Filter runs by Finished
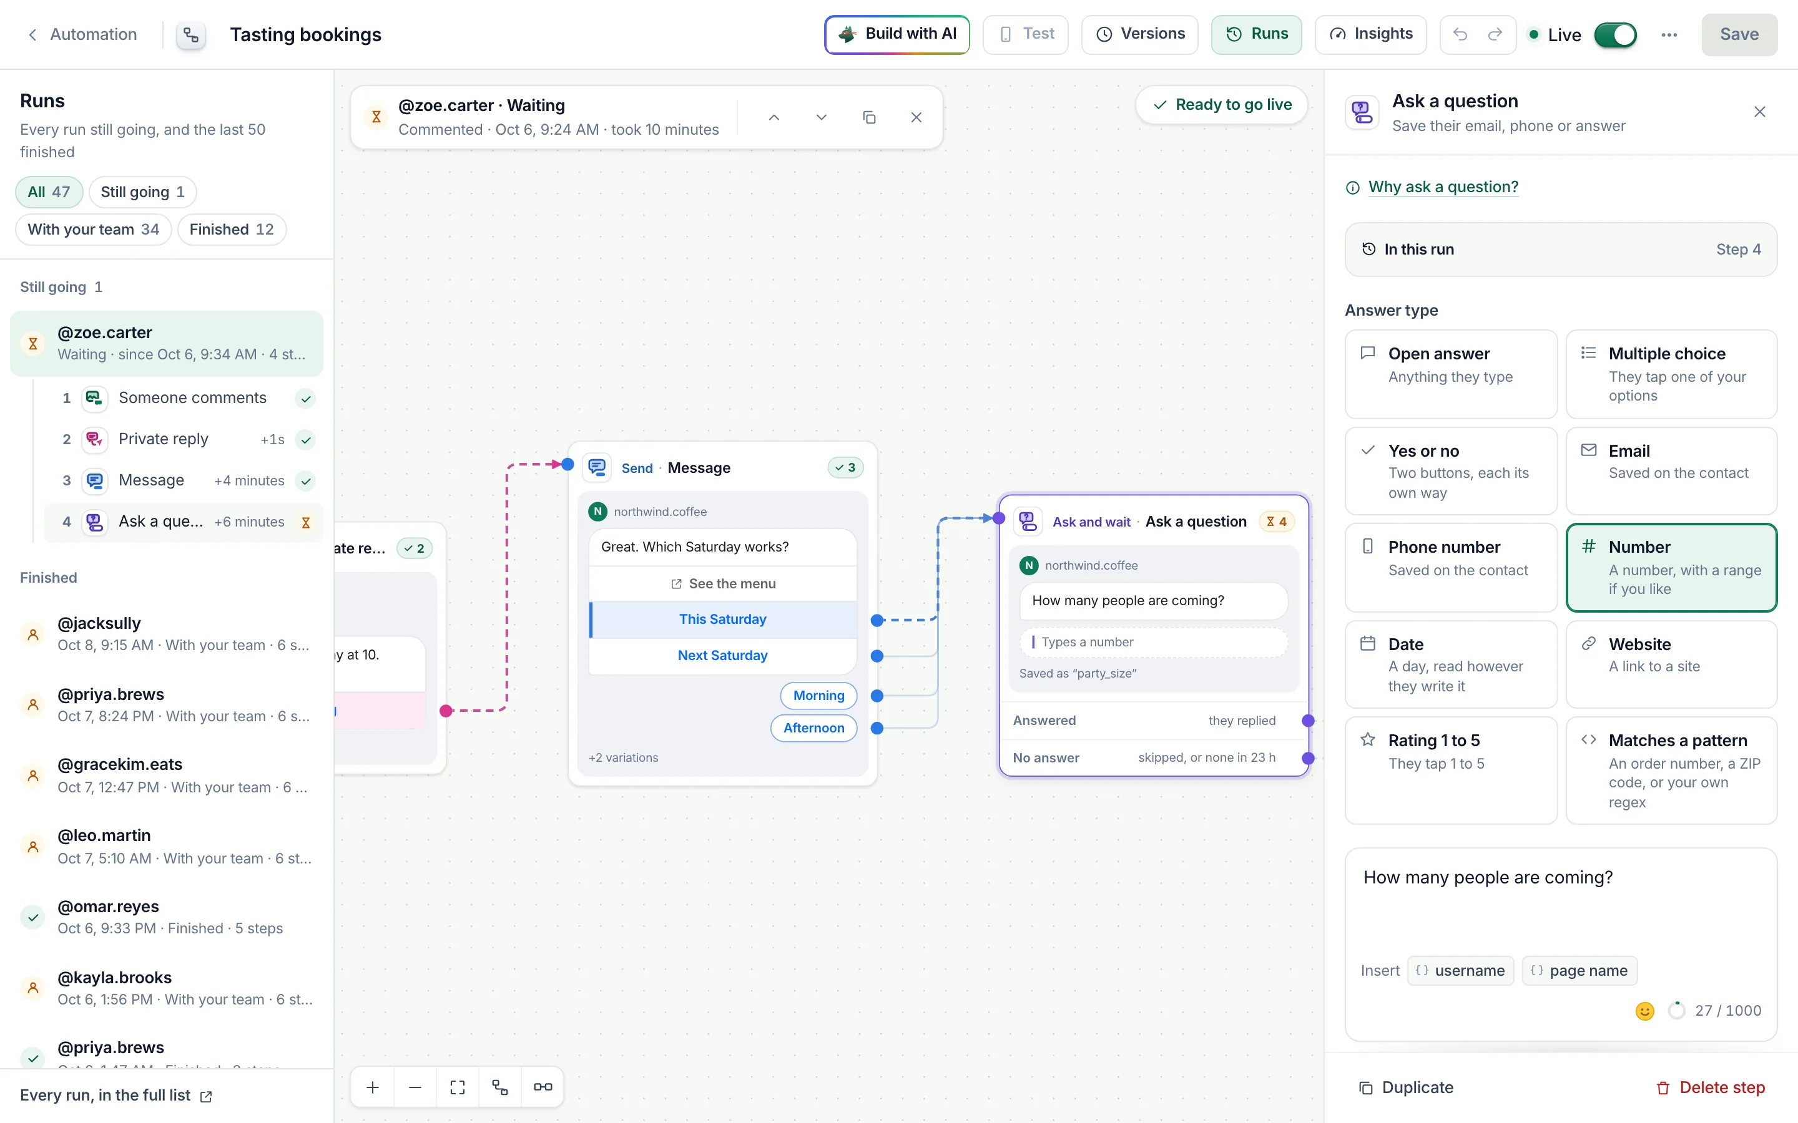 coord(232,230)
